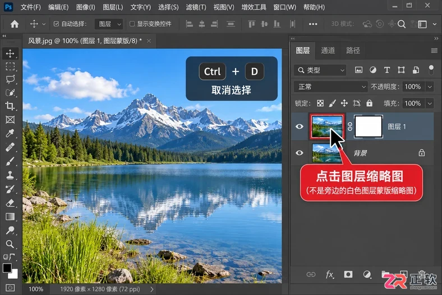Select the Gradient tool
This screenshot has width=442, height=295.
tap(10, 216)
